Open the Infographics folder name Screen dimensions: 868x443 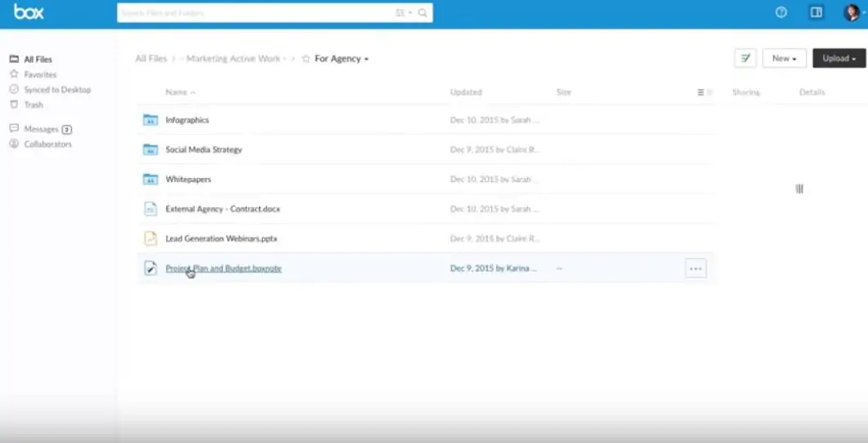(187, 120)
